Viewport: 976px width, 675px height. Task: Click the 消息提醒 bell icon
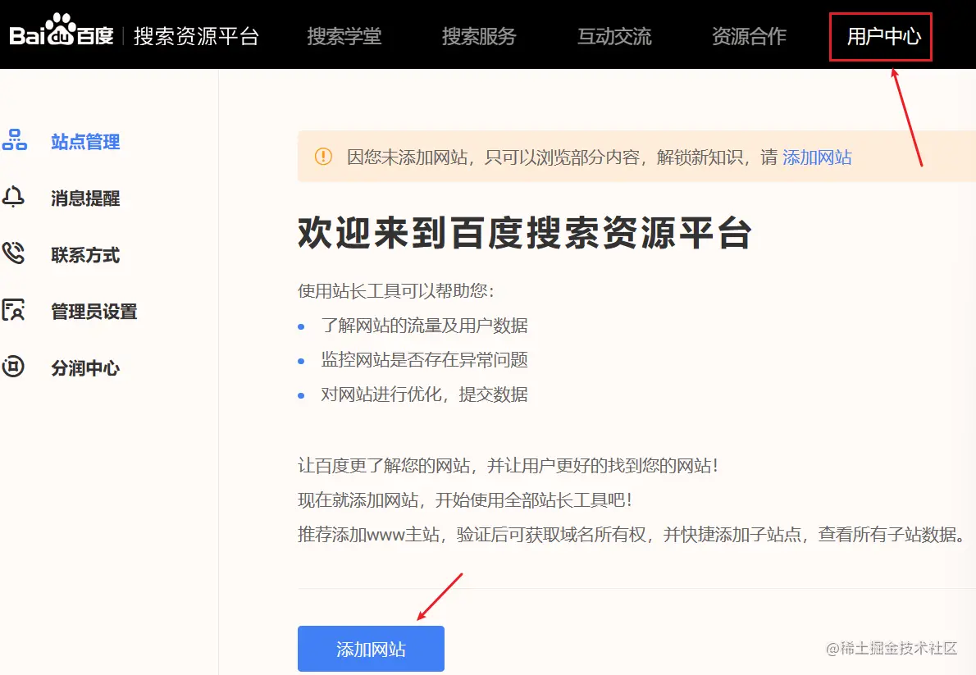13,197
